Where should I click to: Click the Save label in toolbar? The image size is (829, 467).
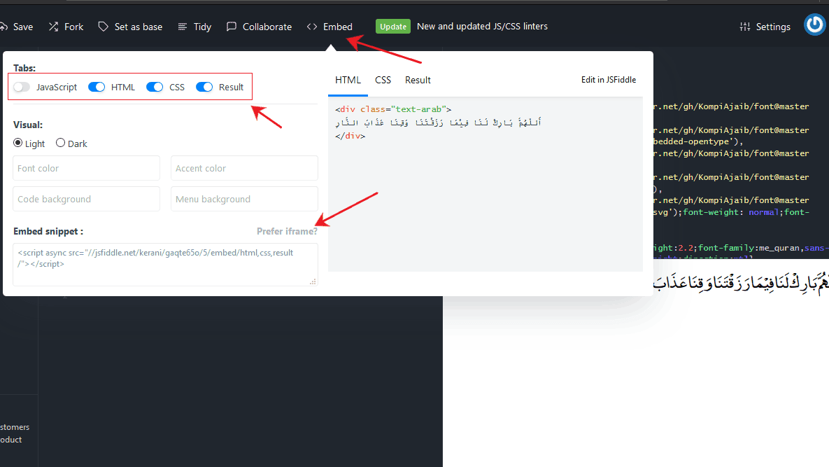[x=22, y=27]
